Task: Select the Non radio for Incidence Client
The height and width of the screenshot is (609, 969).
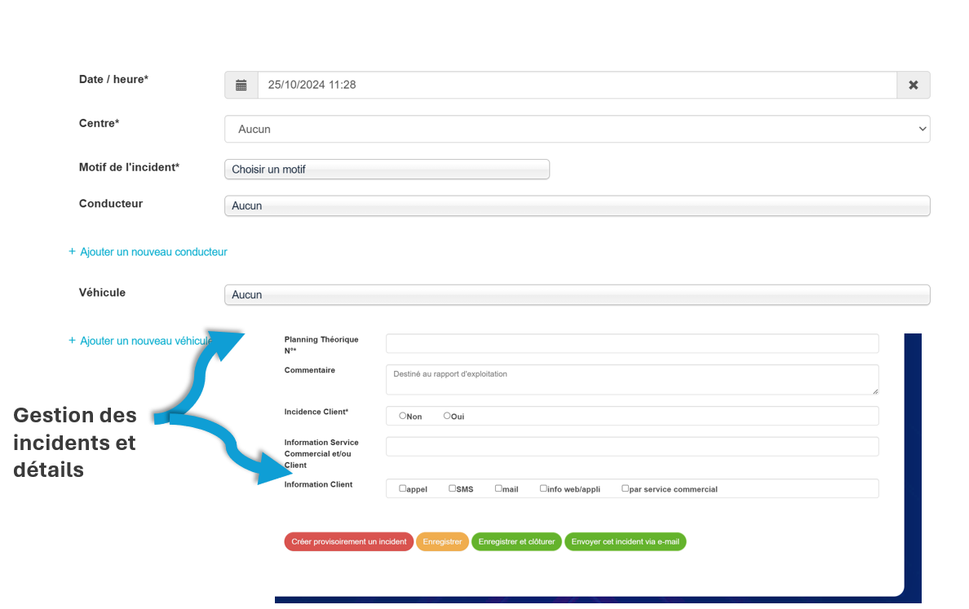Action: point(403,416)
